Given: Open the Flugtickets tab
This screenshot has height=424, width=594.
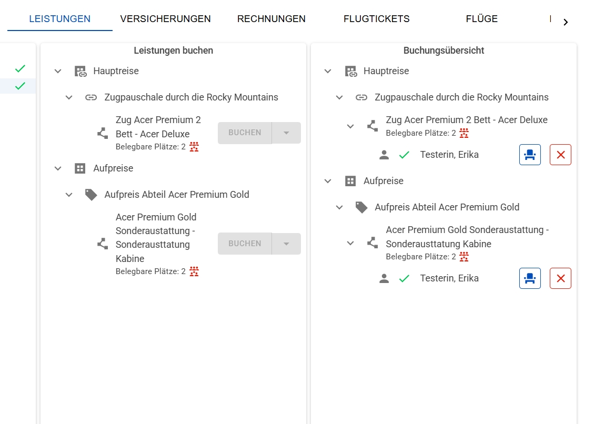Looking at the screenshot, I should pos(377,19).
